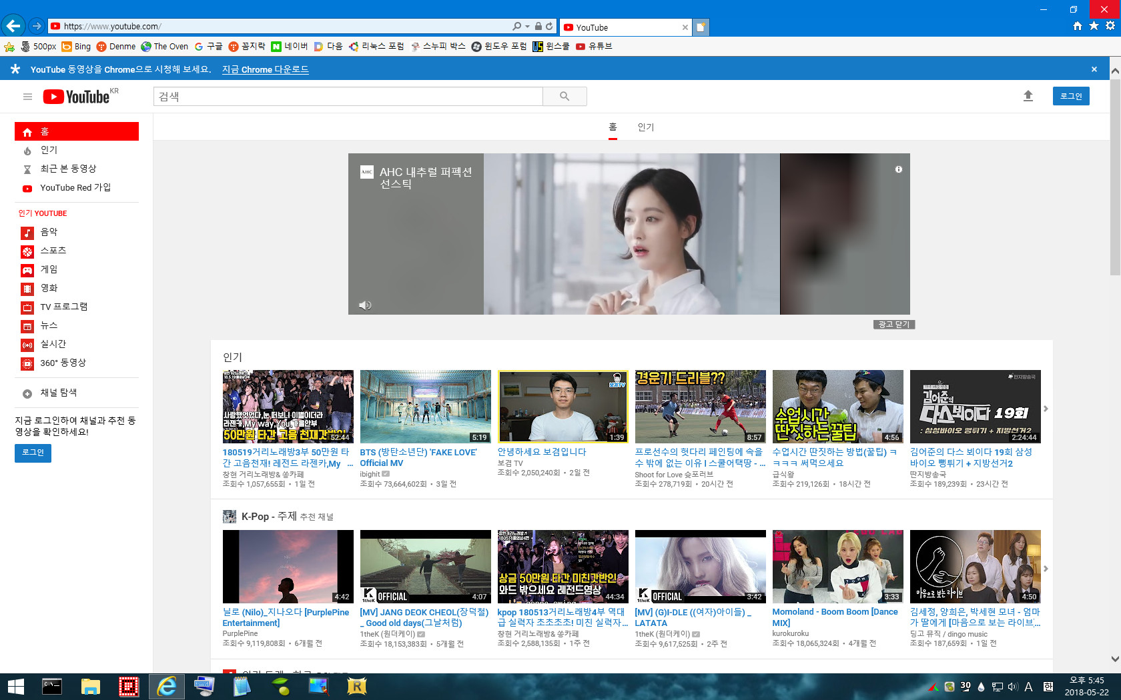The height and width of the screenshot is (700, 1121).
Task: Select 홈 in the sidebar
Action: [x=76, y=131]
